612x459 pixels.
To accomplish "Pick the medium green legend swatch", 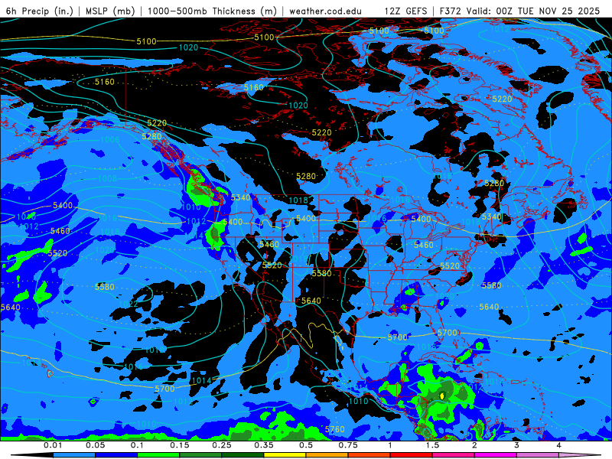I will pyautogui.click(x=200, y=455).
